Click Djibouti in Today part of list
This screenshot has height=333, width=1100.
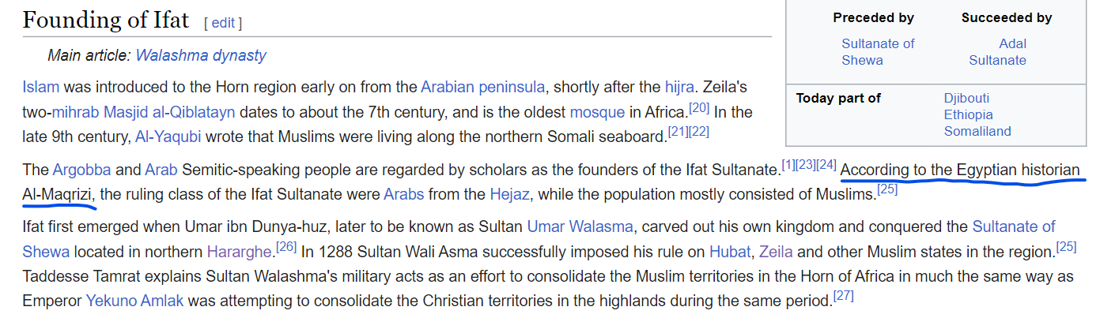(x=966, y=99)
